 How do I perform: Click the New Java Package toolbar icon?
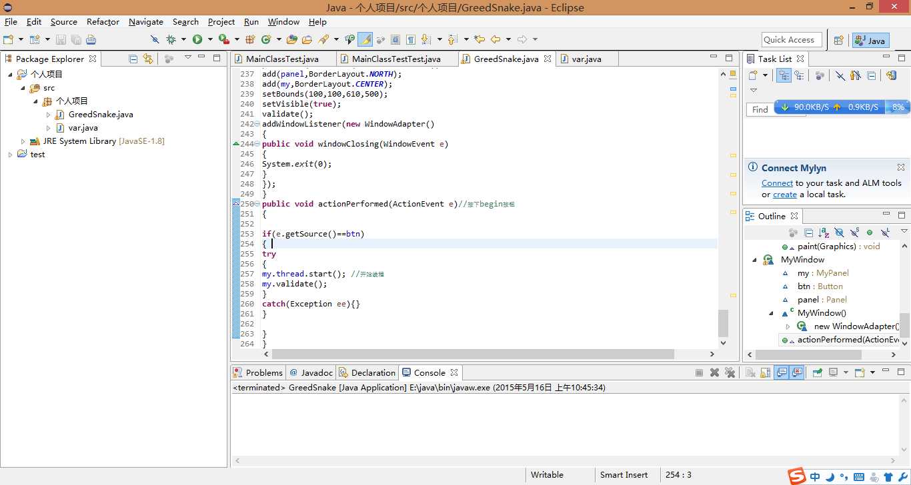point(251,39)
